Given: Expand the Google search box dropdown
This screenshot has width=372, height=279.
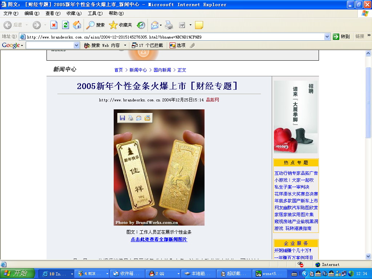Looking at the screenshot, I should 76,45.
